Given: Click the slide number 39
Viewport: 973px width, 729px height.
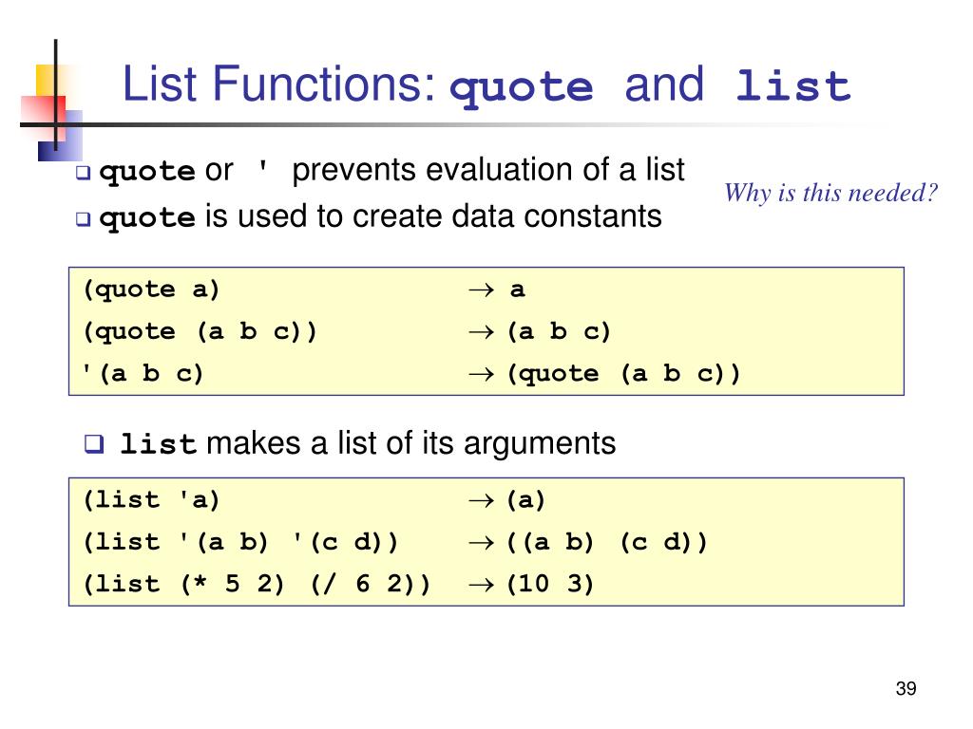Looking at the screenshot, I should click(x=906, y=689).
